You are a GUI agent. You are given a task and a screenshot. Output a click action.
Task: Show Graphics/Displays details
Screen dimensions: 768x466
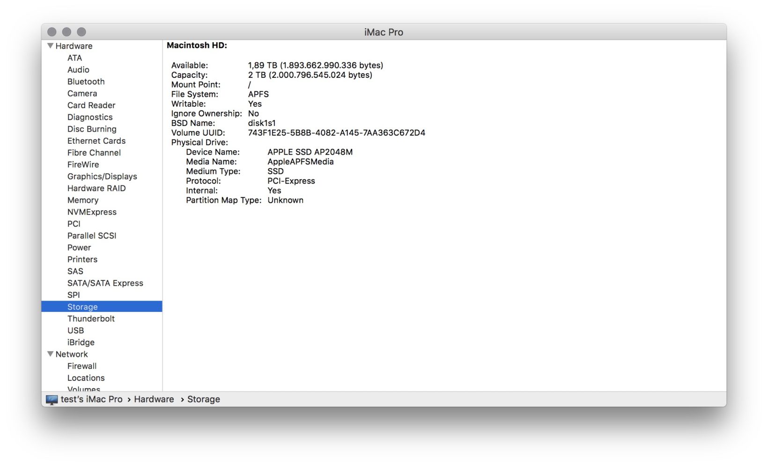click(102, 177)
